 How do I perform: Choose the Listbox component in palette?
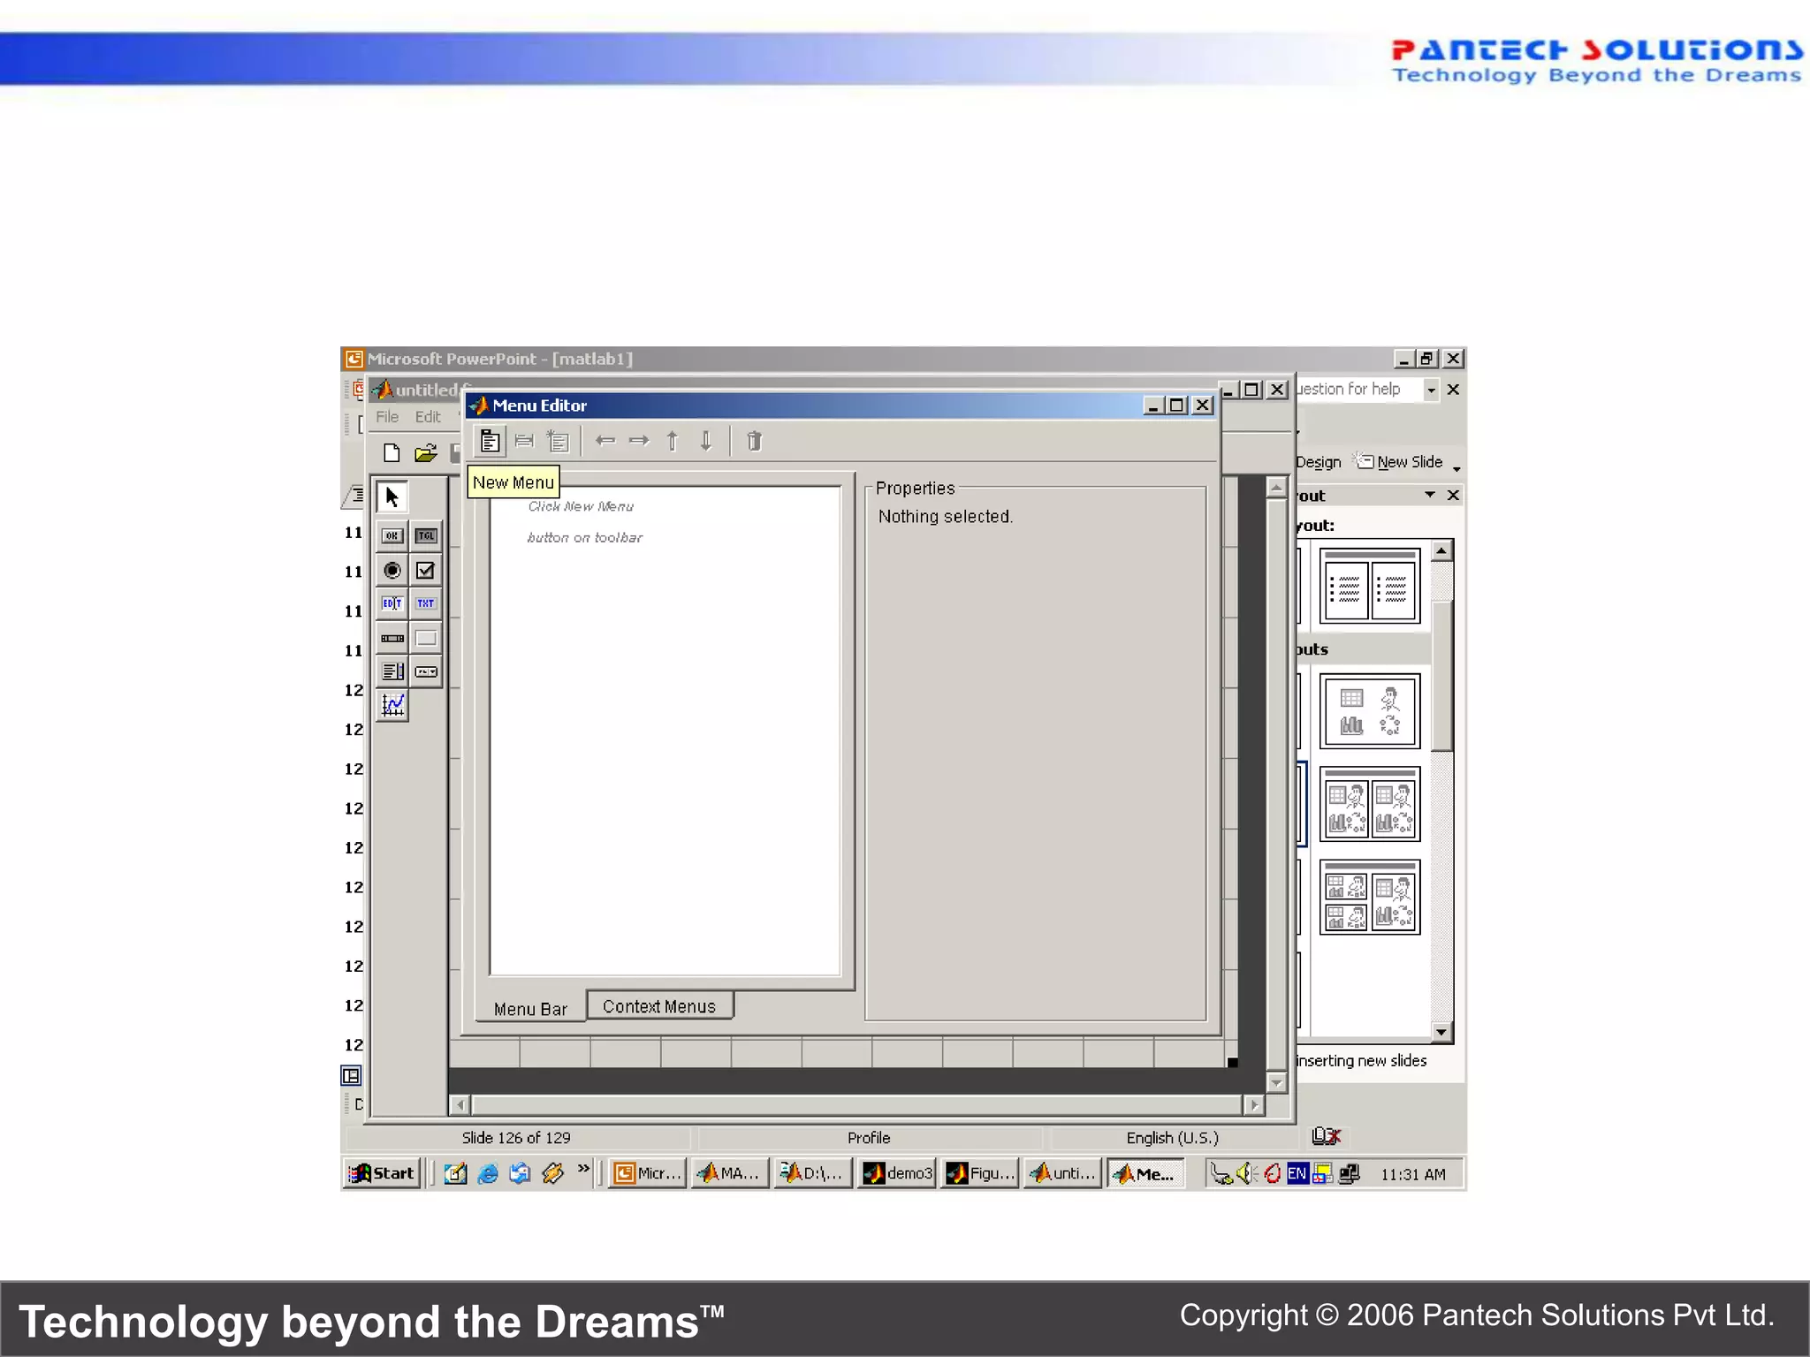[x=392, y=671]
